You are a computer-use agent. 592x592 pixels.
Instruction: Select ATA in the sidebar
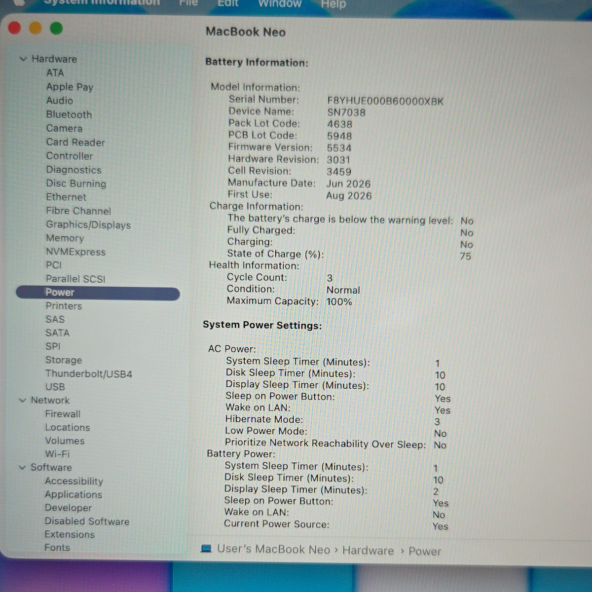[x=55, y=73]
